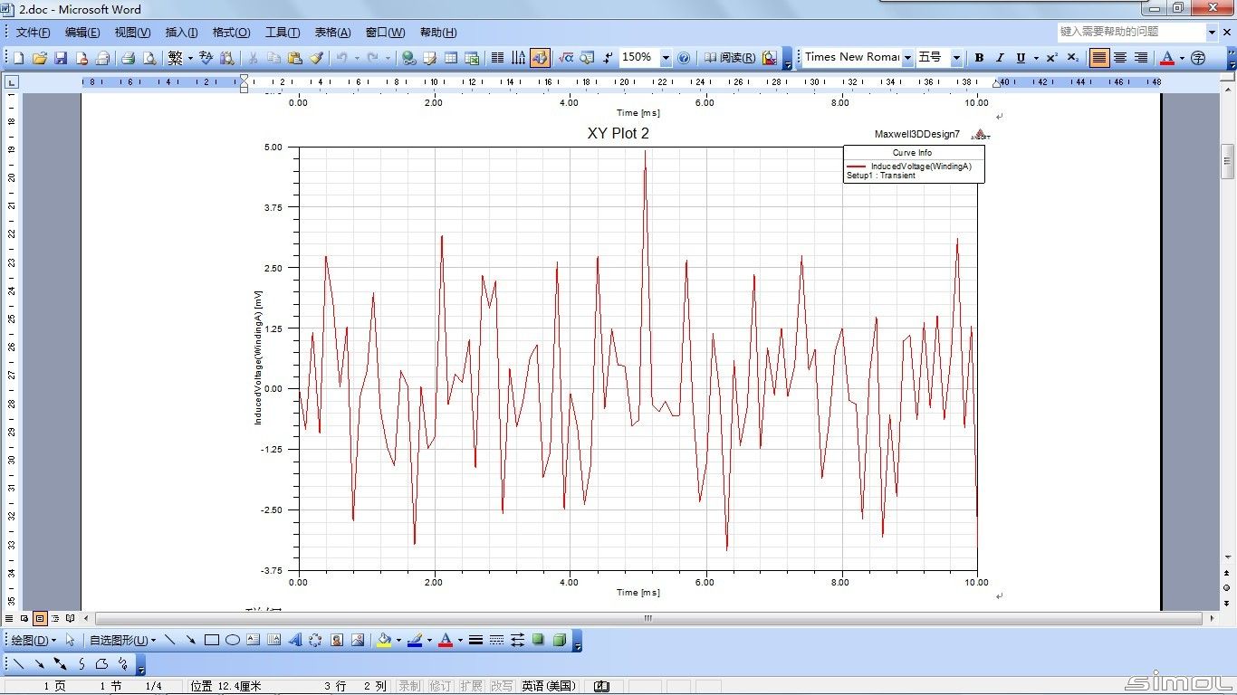Screen dimensions: 1237x695
Task: Open the 编辑(E) menu
Action: [82, 33]
